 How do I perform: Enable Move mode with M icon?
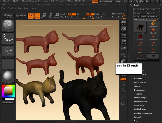43,16
